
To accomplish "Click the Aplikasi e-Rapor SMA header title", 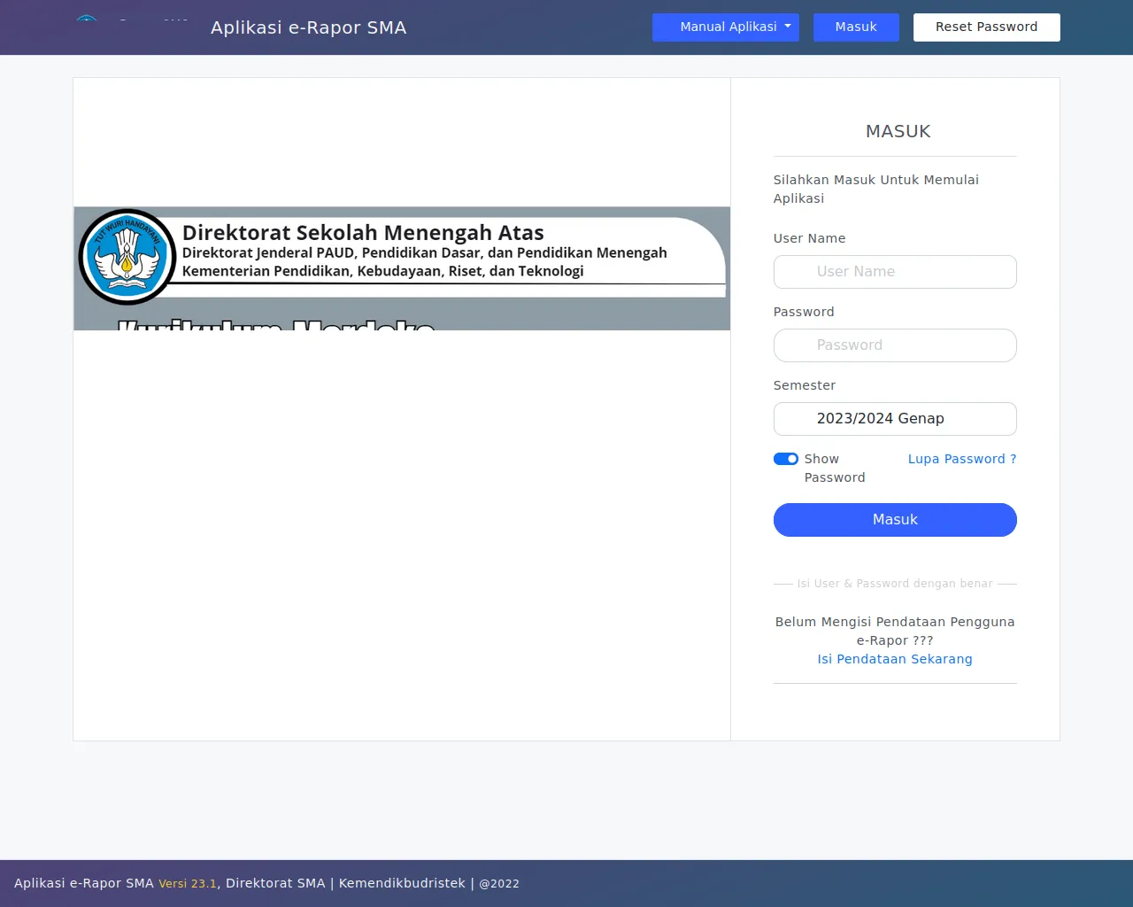I will click(x=309, y=27).
